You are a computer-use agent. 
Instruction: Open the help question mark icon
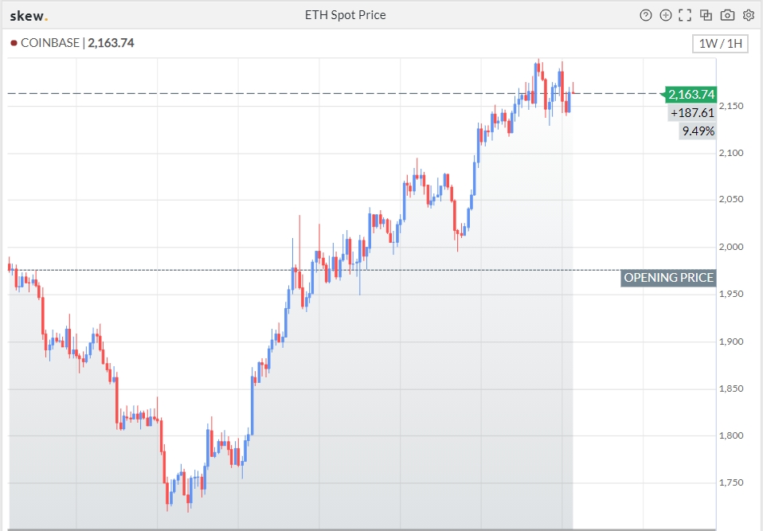[645, 15]
